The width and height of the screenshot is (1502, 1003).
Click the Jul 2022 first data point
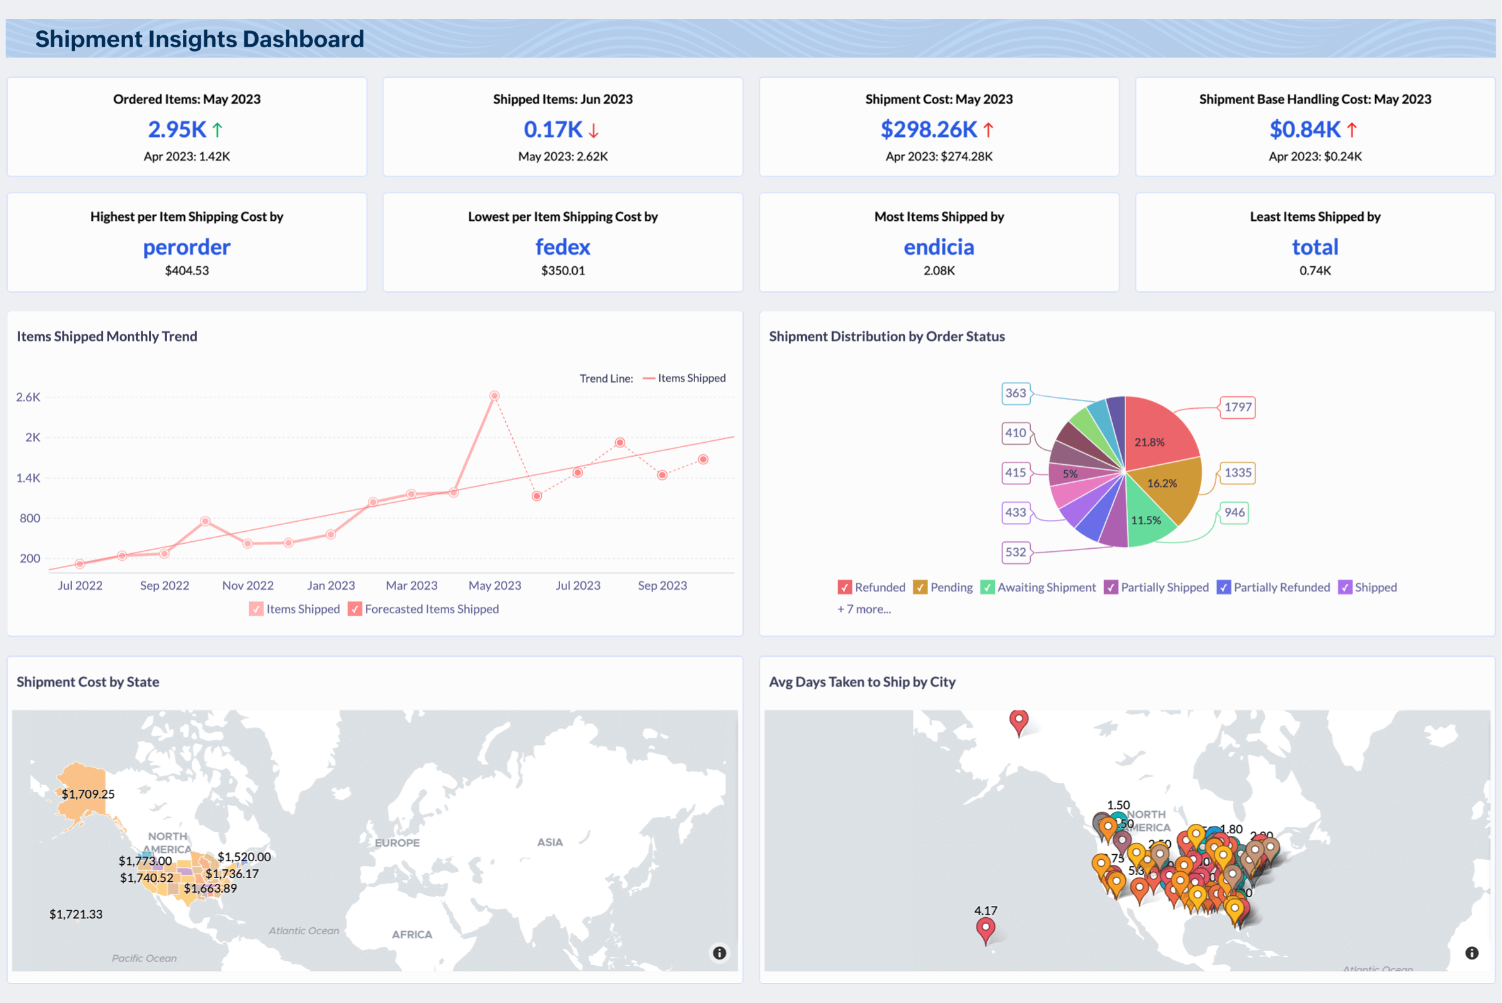(x=79, y=564)
